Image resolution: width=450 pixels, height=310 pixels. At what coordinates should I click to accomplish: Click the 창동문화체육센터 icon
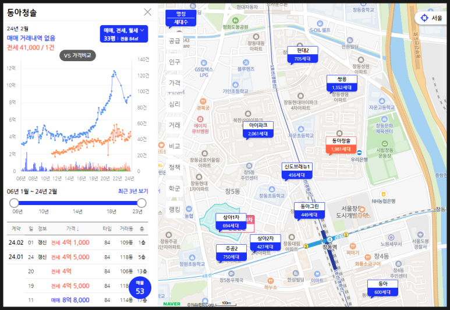pyautogui.click(x=384, y=119)
